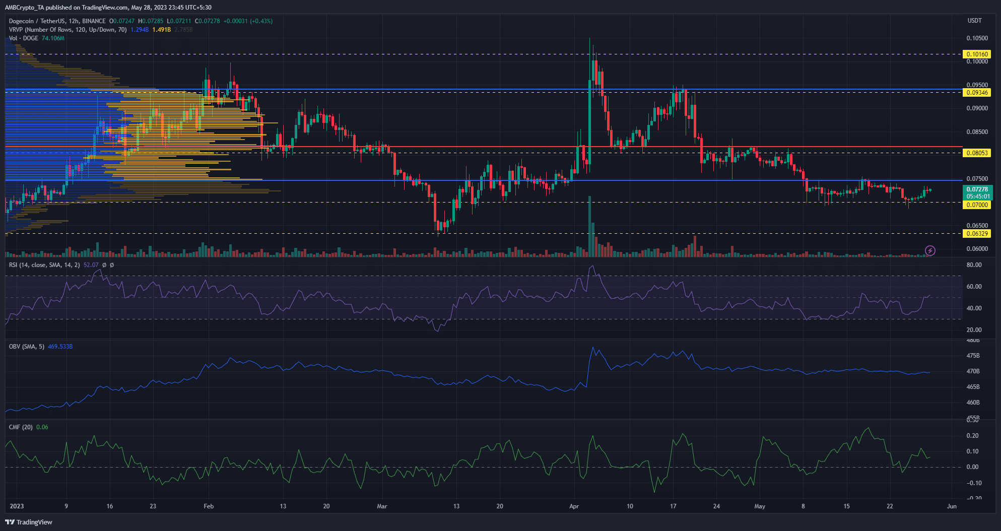Viewport: 1001px width, 531px height.
Task: Select the yellow 0.06329 price label
Action: click(x=976, y=233)
